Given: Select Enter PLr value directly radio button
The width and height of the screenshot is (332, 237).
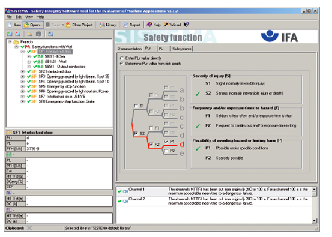Looking at the screenshot, I should point(122,58).
